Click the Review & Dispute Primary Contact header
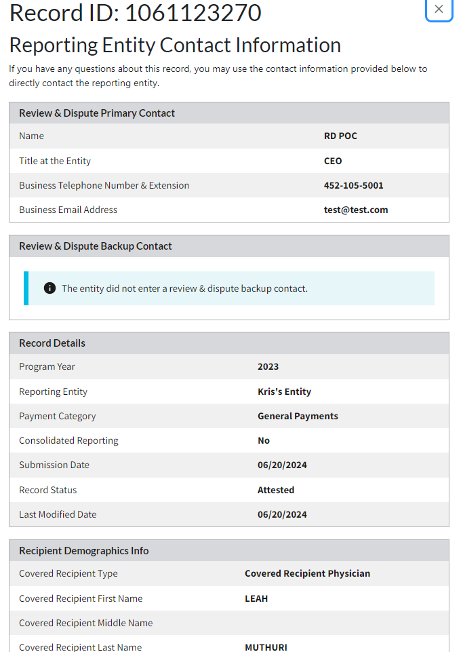The image size is (463, 652). tap(97, 113)
